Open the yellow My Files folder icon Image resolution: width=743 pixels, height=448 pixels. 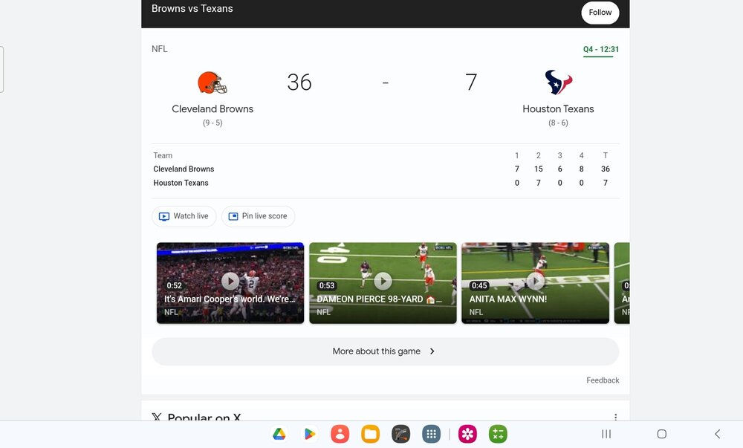370,434
